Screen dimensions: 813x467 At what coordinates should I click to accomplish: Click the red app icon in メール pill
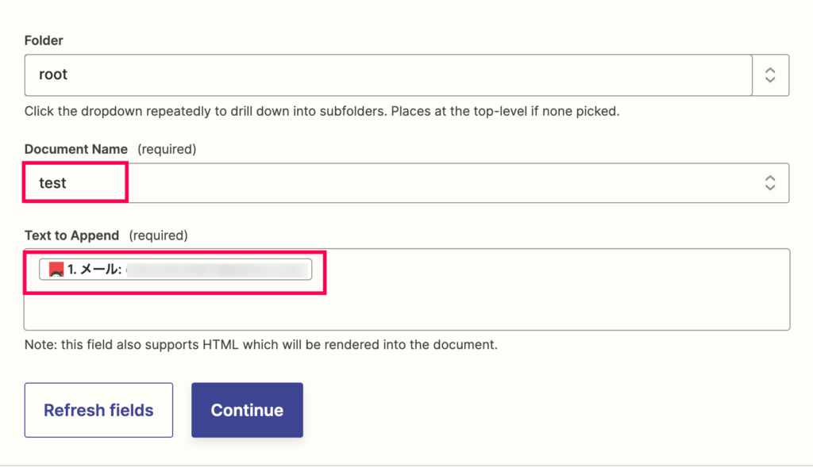coord(56,270)
